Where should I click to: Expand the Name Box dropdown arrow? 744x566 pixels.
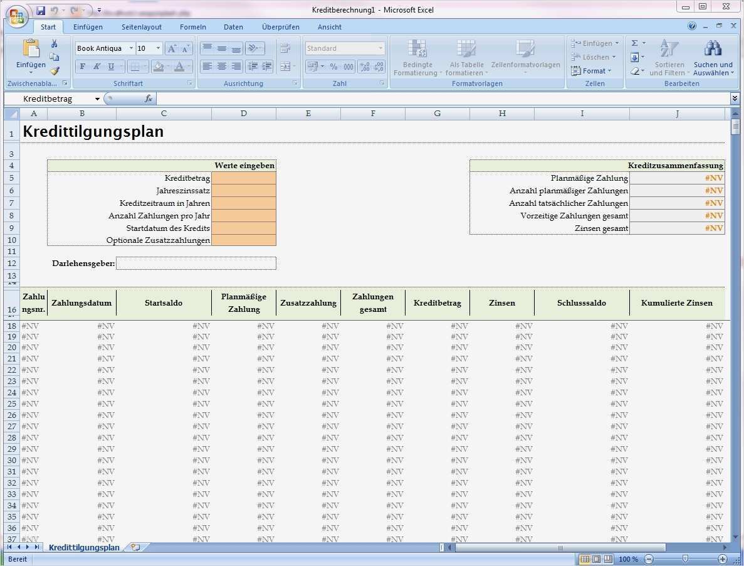coord(97,99)
